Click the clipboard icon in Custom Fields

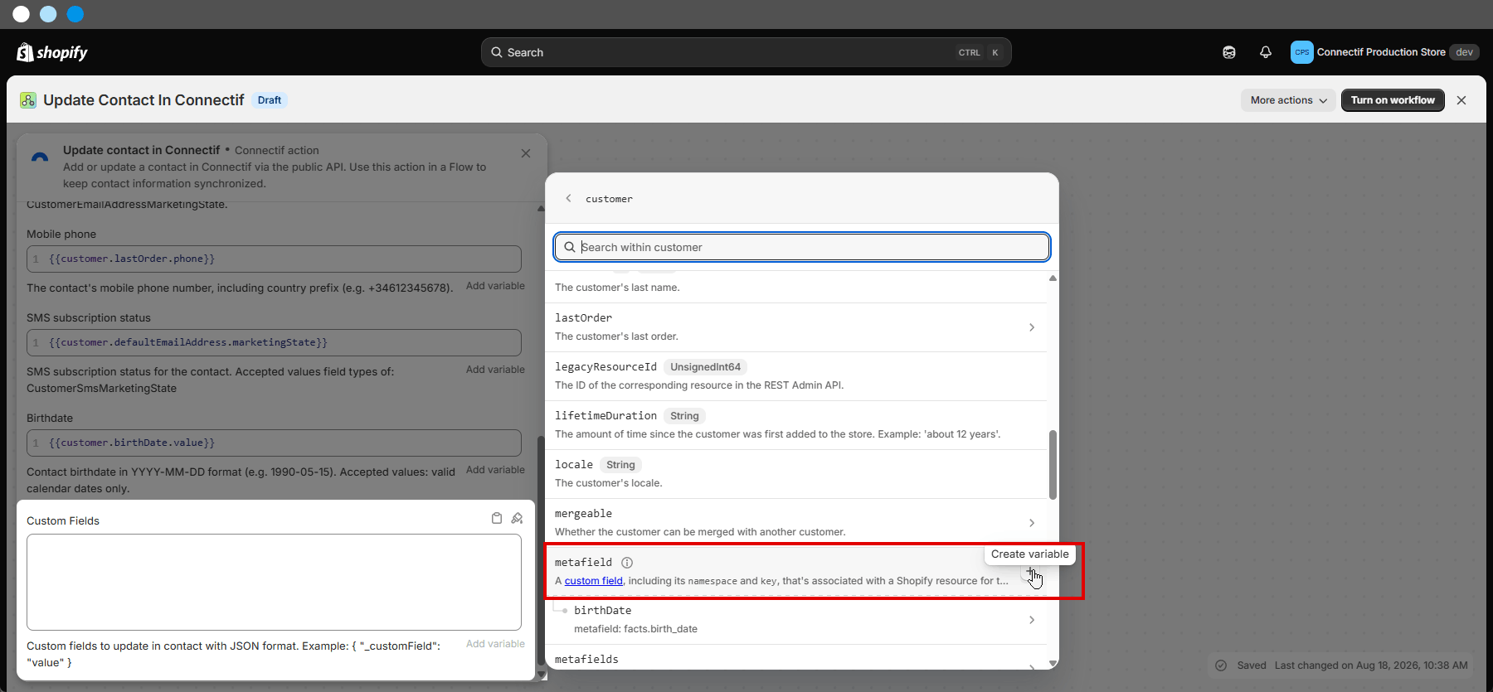[x=497, y=518]
